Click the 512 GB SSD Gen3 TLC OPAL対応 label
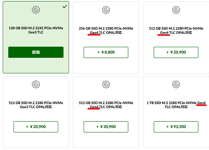Viewport: 209px width, 150px height. tap(36, 105)
